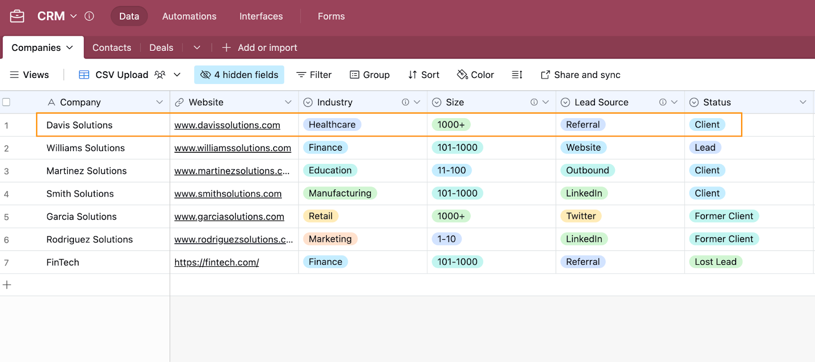This screenshot has height=362, width=815.
Task: Expand the CRM base name dropdown
Action: 73,16
